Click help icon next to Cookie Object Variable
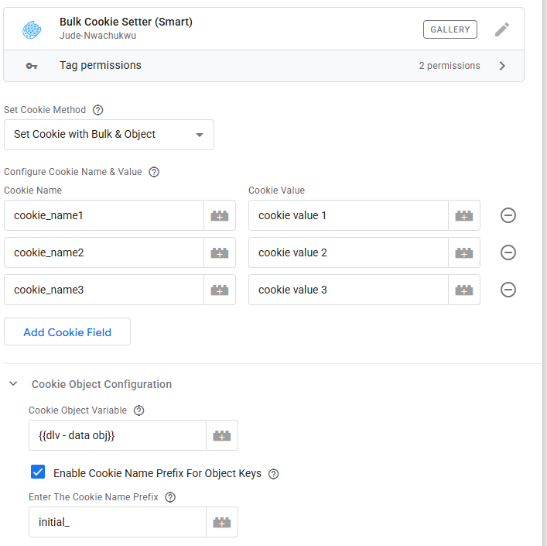Viewport: 547px width, 546px height. 139,410
